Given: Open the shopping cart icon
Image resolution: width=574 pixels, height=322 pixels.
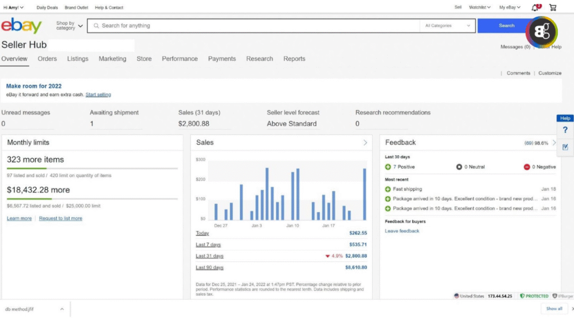Looking at the screenshot, I should pos(552,7).
